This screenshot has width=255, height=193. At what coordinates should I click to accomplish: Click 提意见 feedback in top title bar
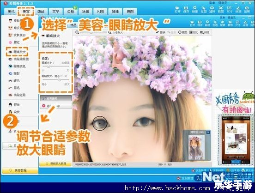223,3
